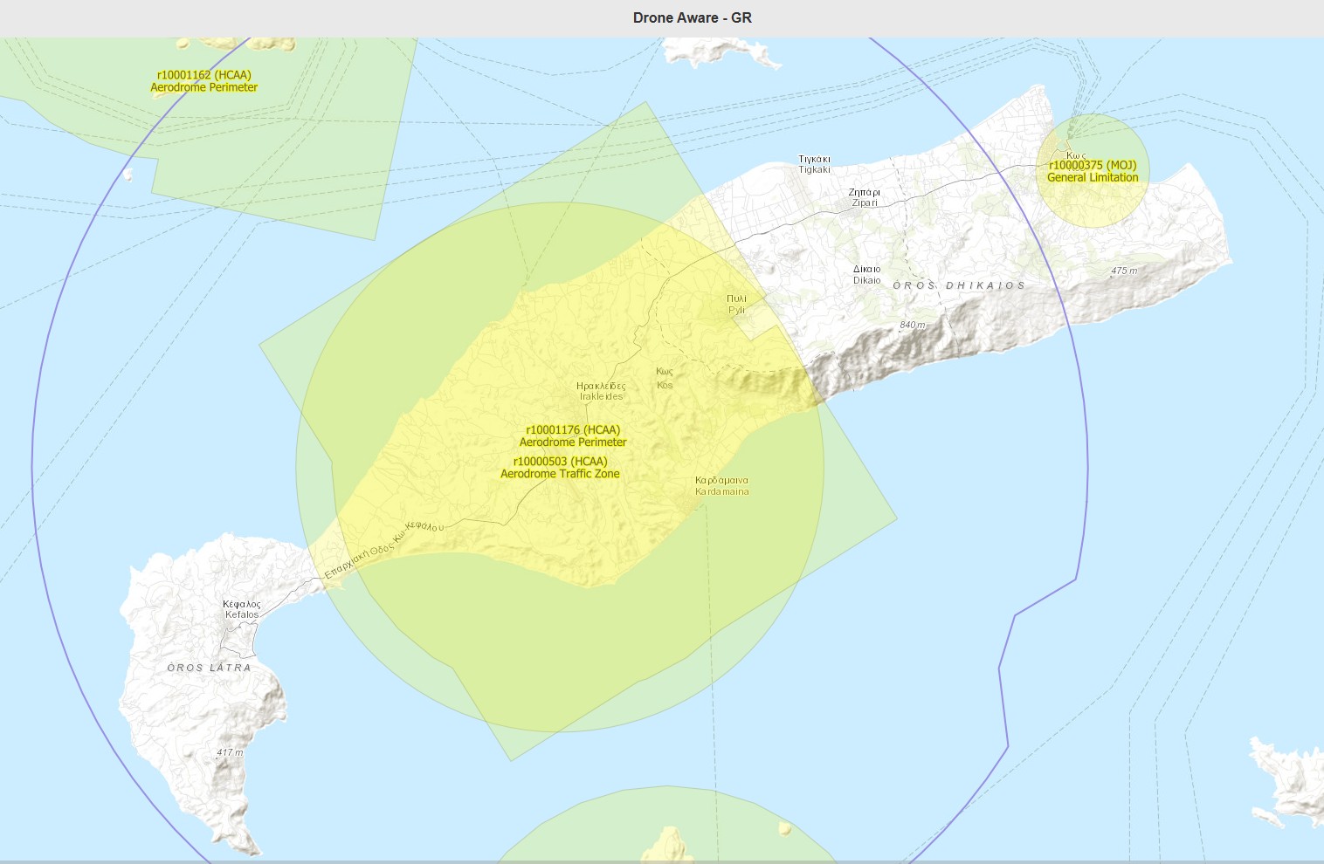
Task: Click the OROS DHIKAIOS mountain label
Action: [x=959, y=285]
